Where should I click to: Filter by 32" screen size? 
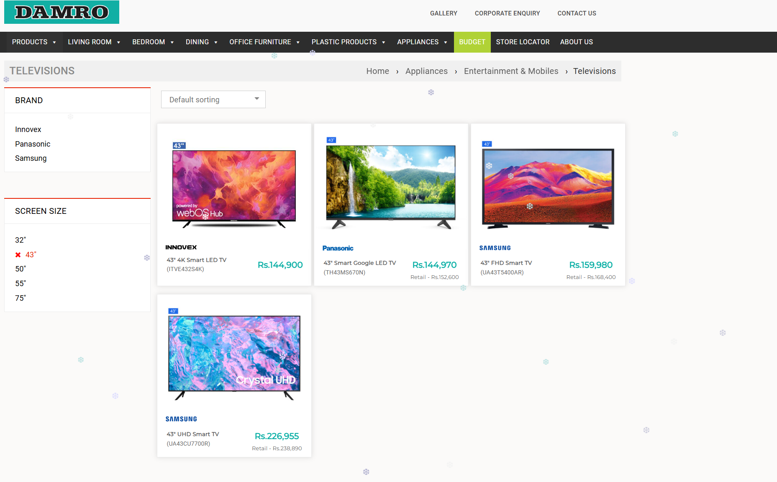point(21,240)
